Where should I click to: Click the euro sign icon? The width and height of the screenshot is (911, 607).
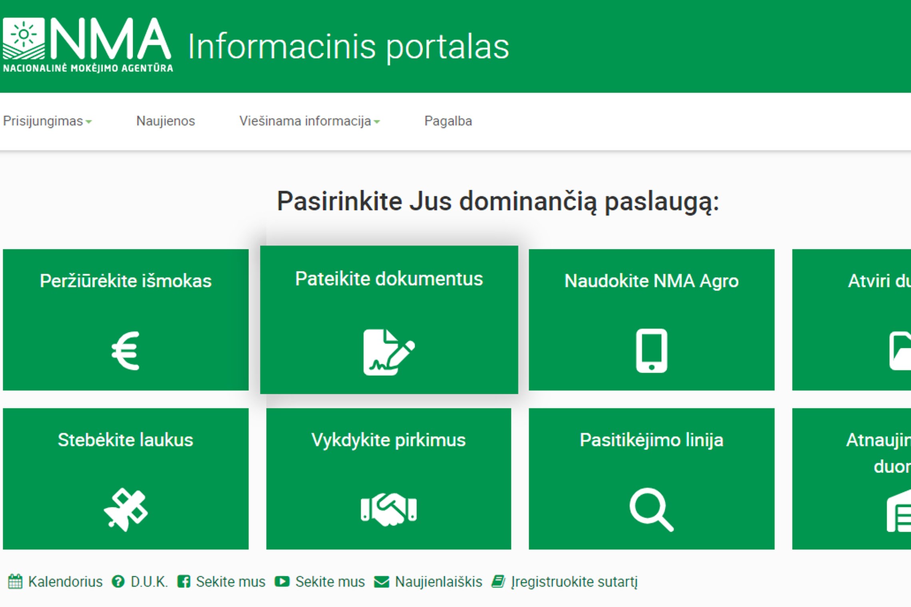[125, 351]
